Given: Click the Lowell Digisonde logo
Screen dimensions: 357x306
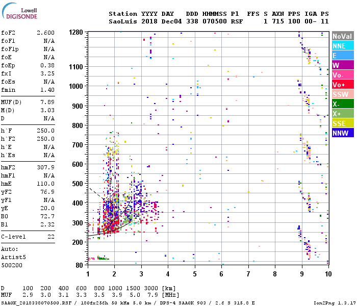Looking at the screenshot, I should (19, 11).
